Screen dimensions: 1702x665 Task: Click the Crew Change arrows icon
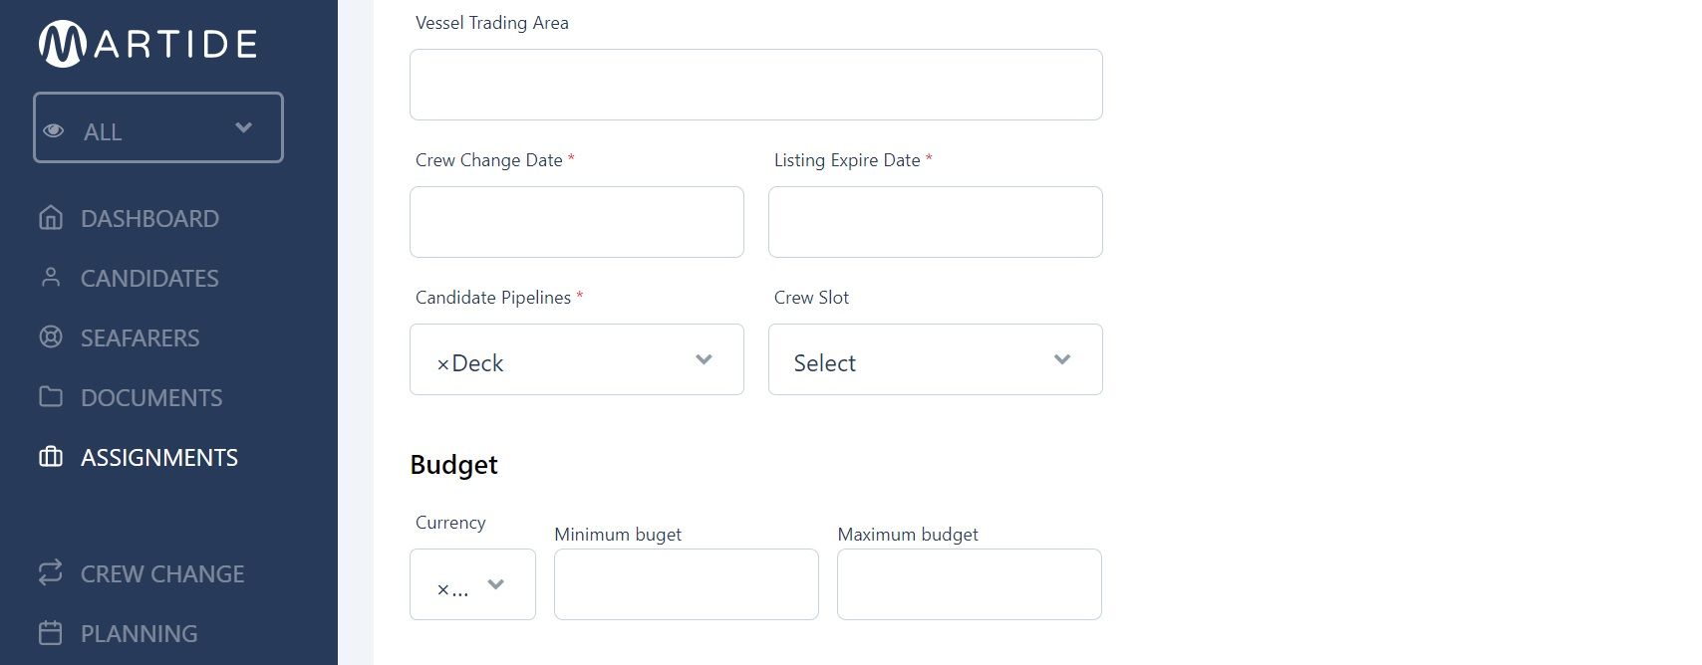click(x=51, y=572)
